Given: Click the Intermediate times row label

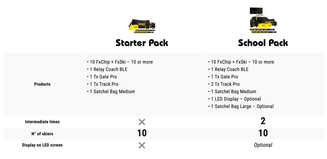Looking at the screenshot, I should coord(42,122).
